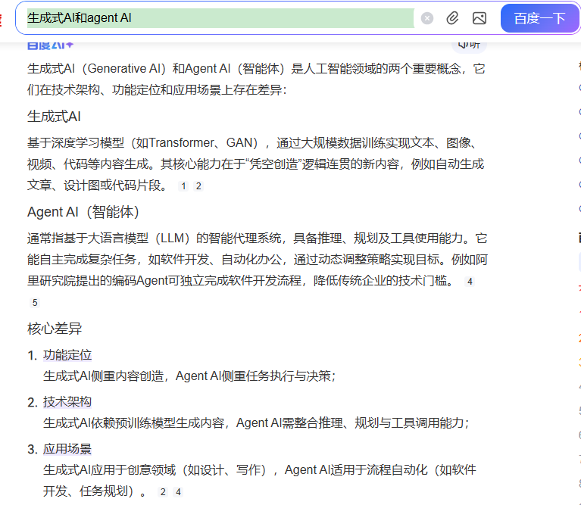Open citation 1 after 设计图或代码片段

[183, 185]
